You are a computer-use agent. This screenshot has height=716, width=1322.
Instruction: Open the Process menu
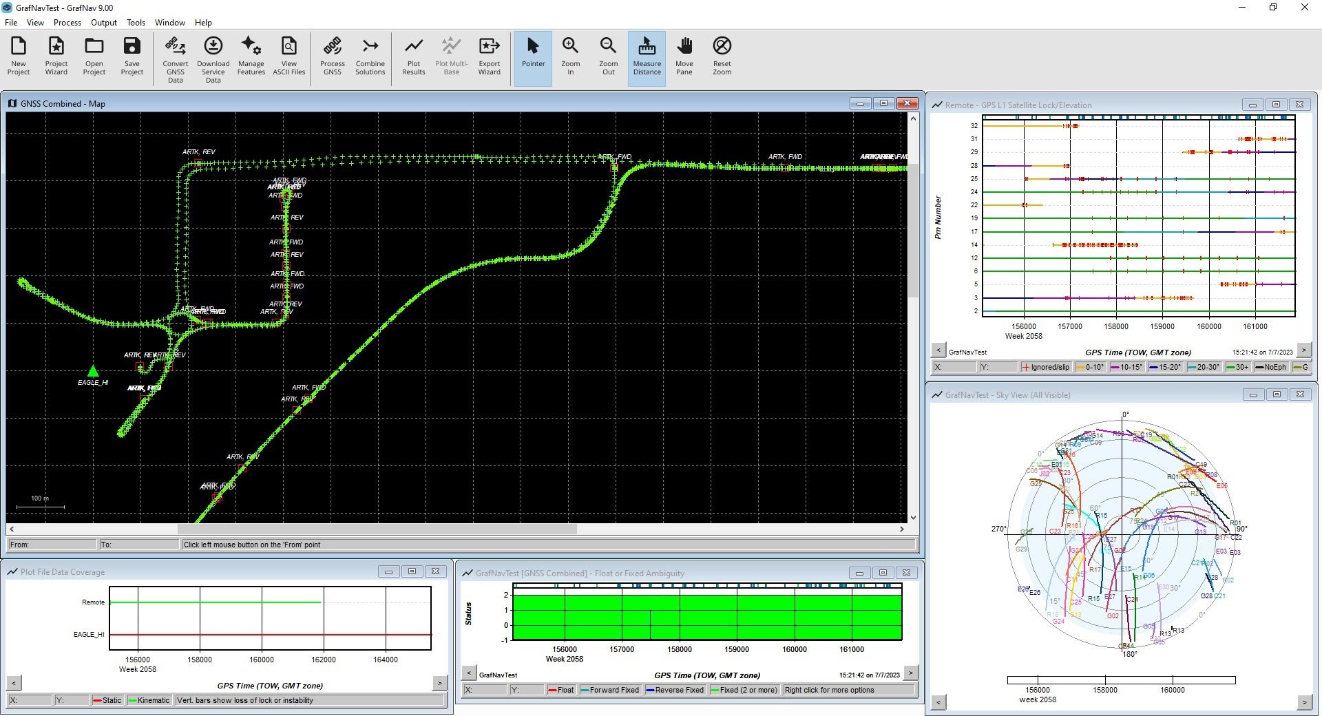point(67,23)
